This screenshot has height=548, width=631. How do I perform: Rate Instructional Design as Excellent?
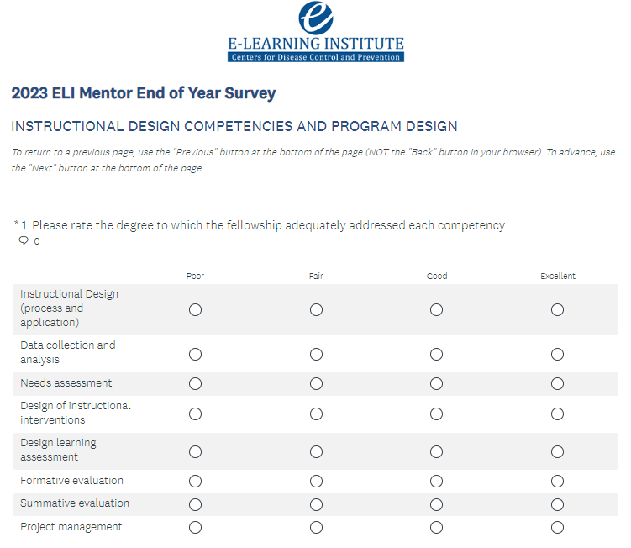[x=557, y=310]
